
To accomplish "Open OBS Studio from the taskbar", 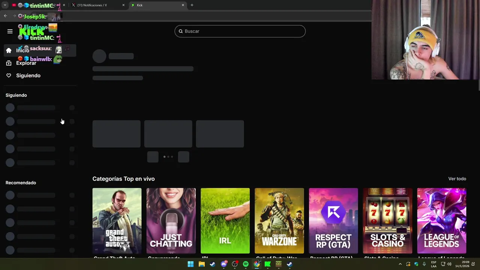I will (x=235, y=264).
